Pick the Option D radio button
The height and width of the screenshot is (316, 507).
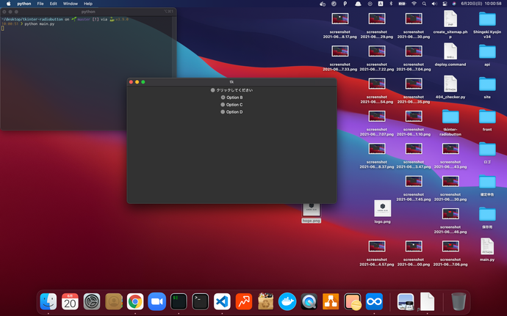tap(231, 111)
